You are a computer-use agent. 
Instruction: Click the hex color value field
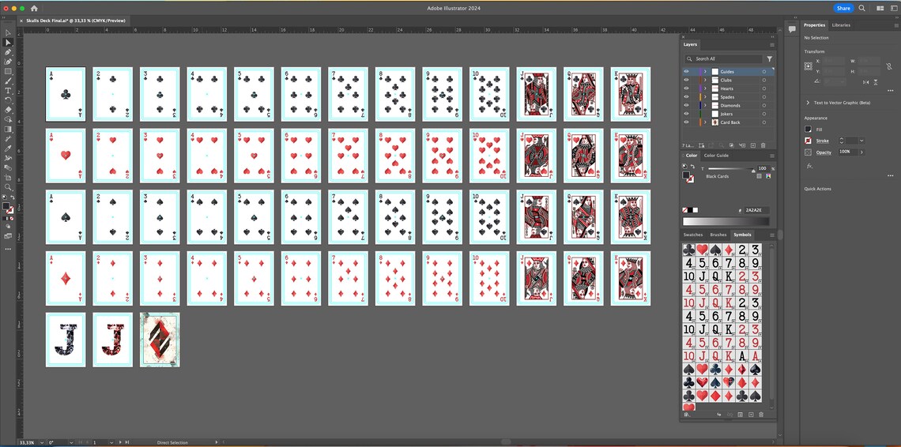click(757, 210)
